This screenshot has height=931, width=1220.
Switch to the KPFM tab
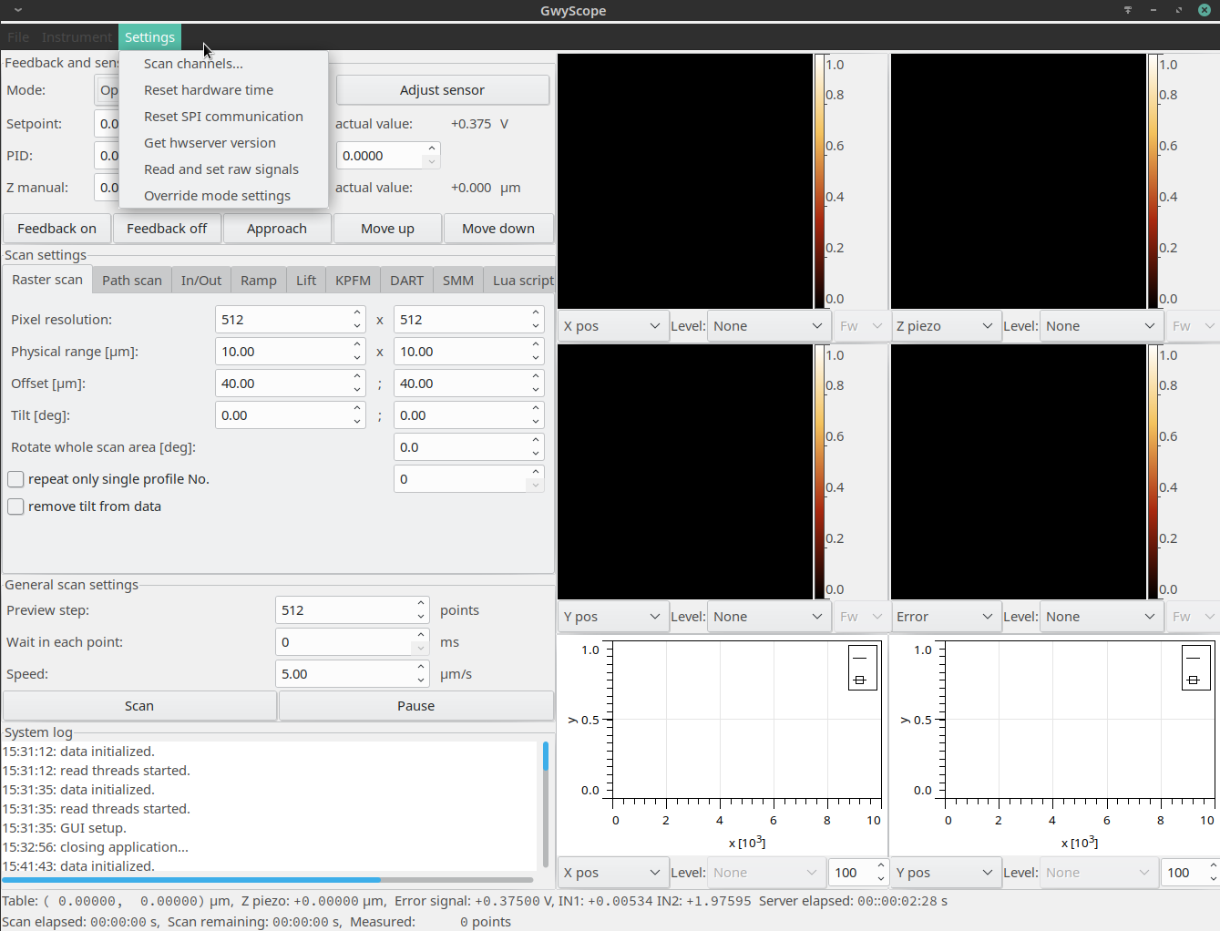(x=353, y=281)
